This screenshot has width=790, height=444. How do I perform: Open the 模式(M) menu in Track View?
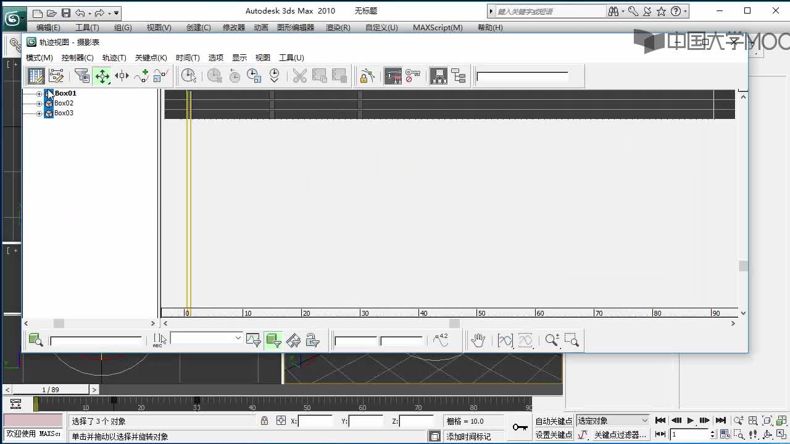[39, 57]
